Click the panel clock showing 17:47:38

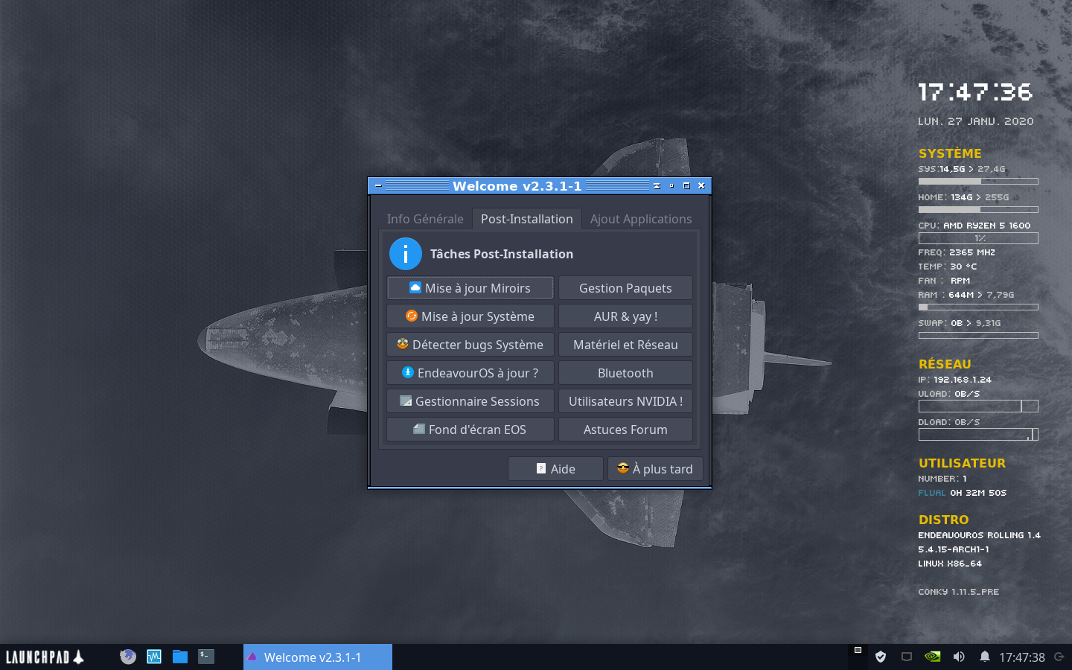[x=1022, y=657]
